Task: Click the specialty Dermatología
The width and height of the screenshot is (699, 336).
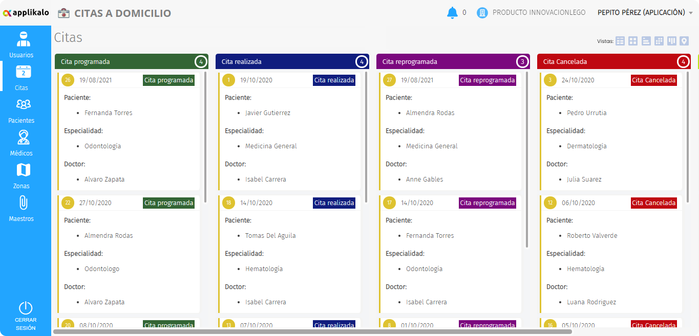Action: [x=587, y=146]
